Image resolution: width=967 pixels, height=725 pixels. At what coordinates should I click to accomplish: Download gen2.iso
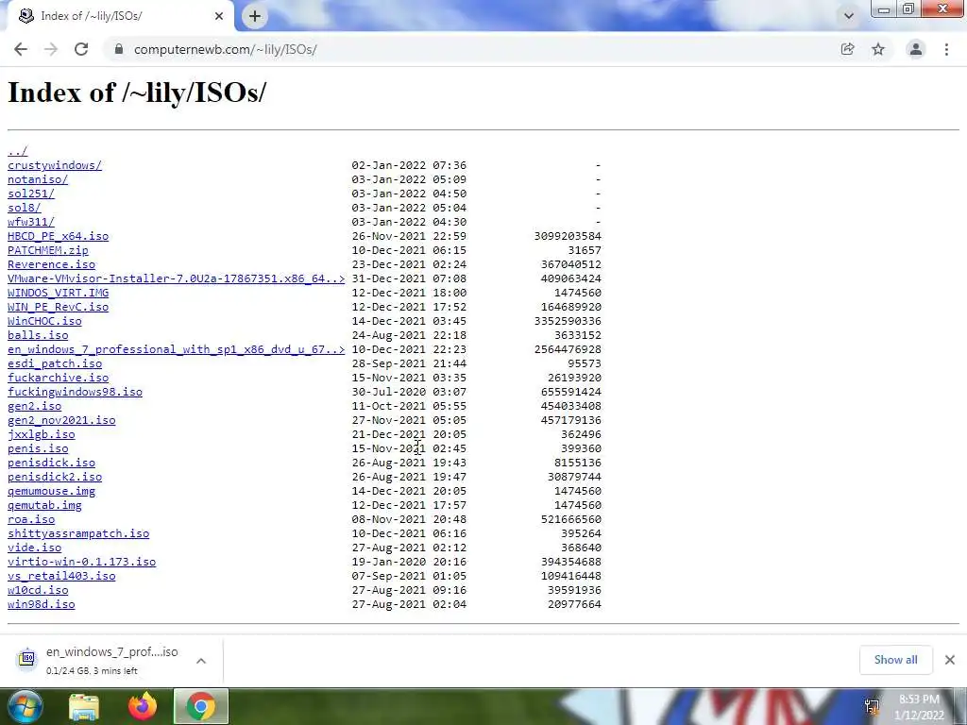pyautogui.click(x=35, y=406)
